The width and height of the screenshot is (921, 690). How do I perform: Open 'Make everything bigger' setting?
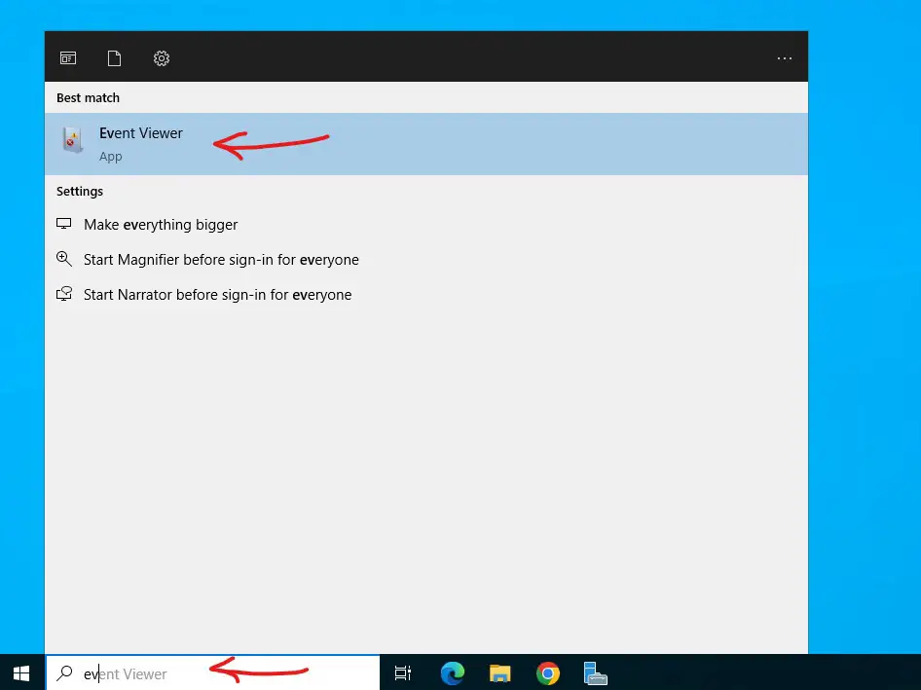[161, 225]
